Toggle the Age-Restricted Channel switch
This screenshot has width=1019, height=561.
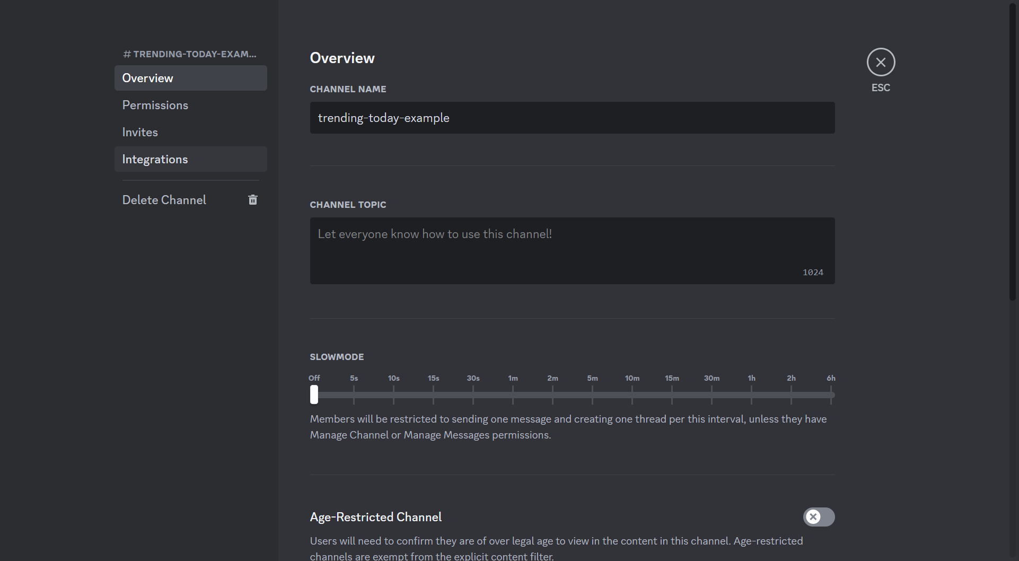tap(819, 517)
